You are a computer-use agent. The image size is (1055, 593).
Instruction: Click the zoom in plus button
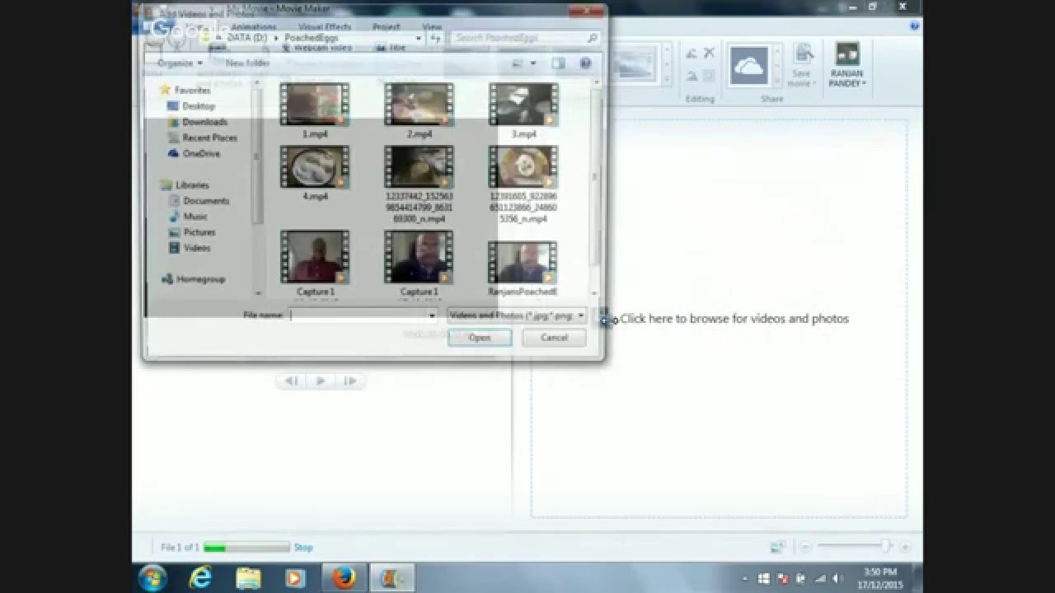904,547
